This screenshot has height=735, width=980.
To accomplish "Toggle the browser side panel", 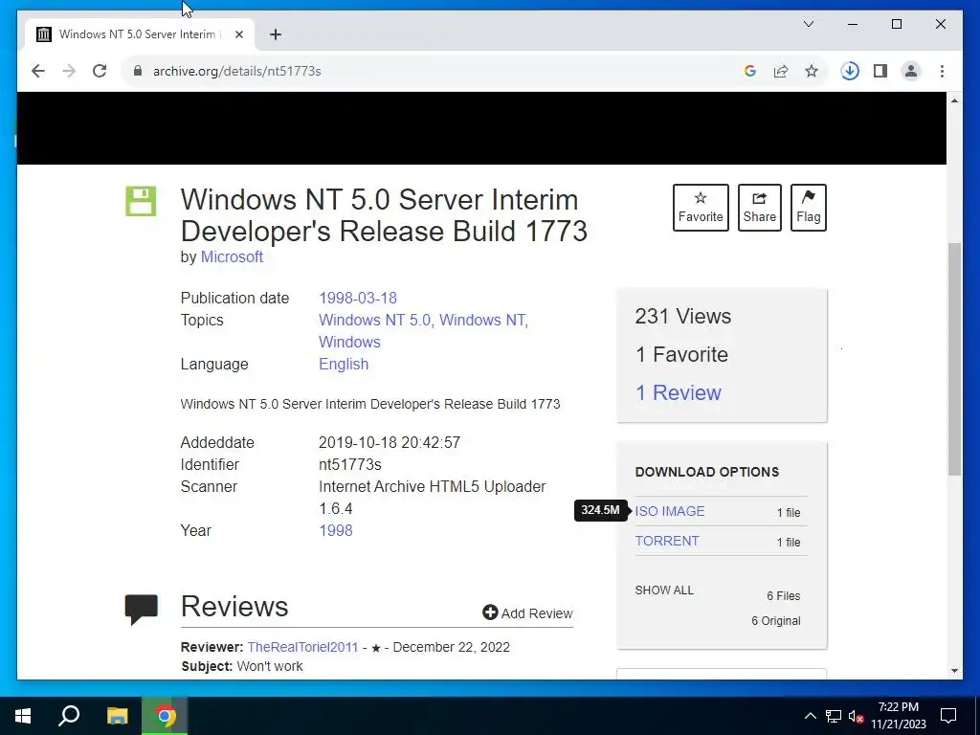I will click(x=880, y=71).
